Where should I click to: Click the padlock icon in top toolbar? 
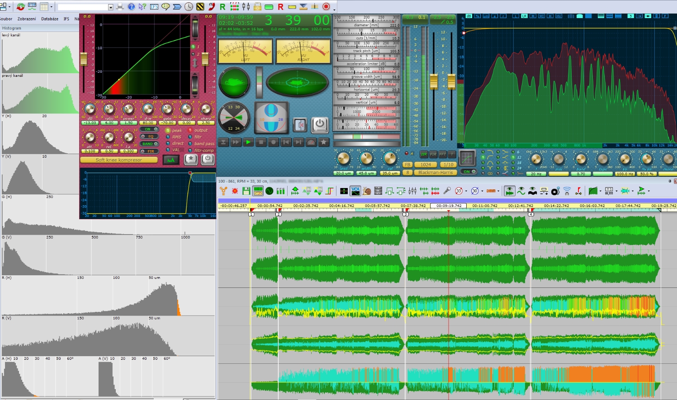coord(257,7)
